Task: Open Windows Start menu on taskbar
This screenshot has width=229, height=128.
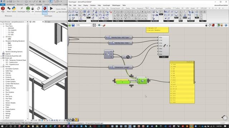Action: [x=2, y=126]
